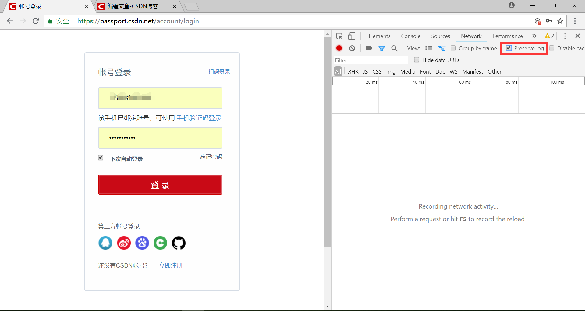The height and width of the screenshot is (311, 585).
Task: Click the GitHub third-party login icon
Action: (179, 243)
